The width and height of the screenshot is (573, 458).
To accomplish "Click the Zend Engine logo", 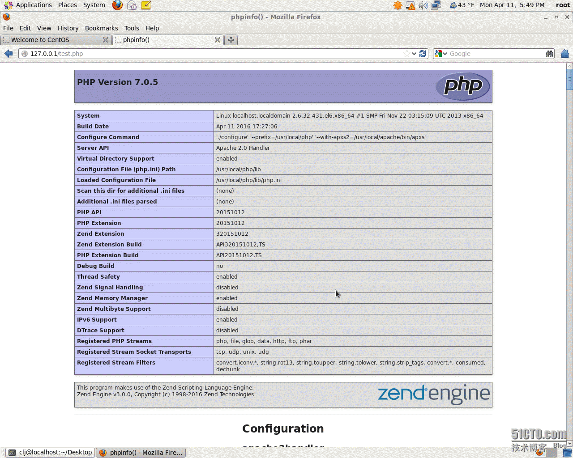I will click(433, 394).
